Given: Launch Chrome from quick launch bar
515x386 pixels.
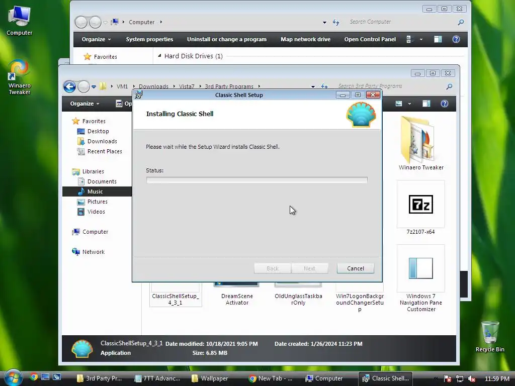Looking at the screenshot, I should pos(34,377).
